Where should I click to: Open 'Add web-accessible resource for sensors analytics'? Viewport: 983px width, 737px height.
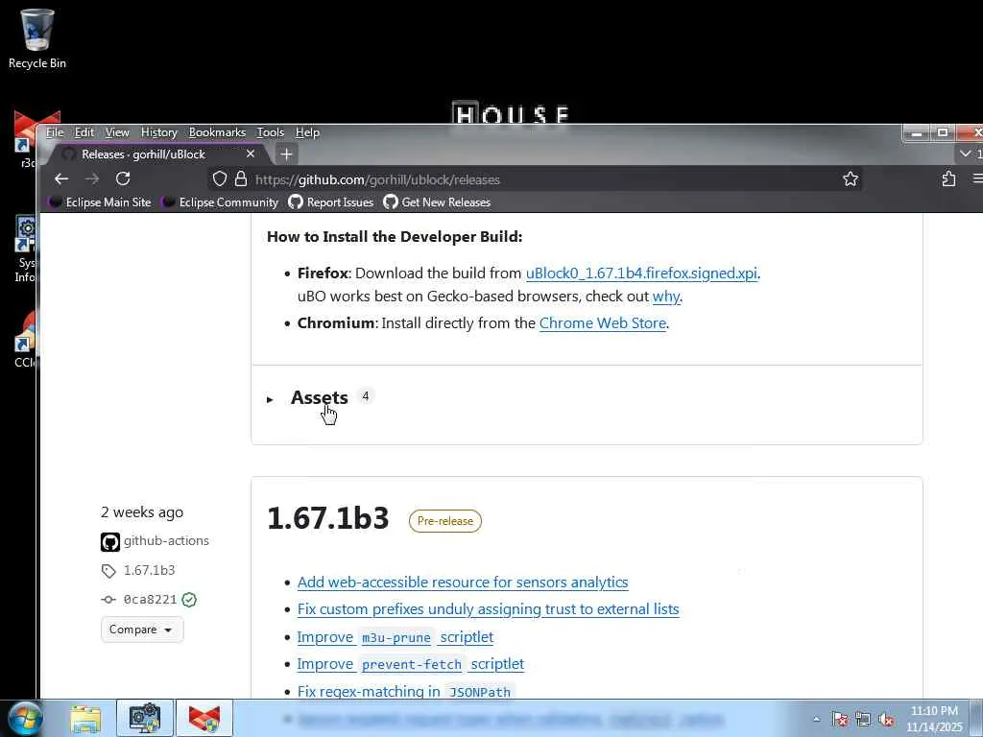[x=463, y=582]
